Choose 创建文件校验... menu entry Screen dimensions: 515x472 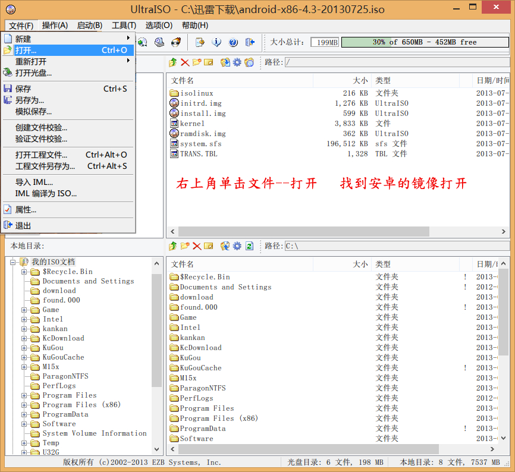tap(68, 127)
